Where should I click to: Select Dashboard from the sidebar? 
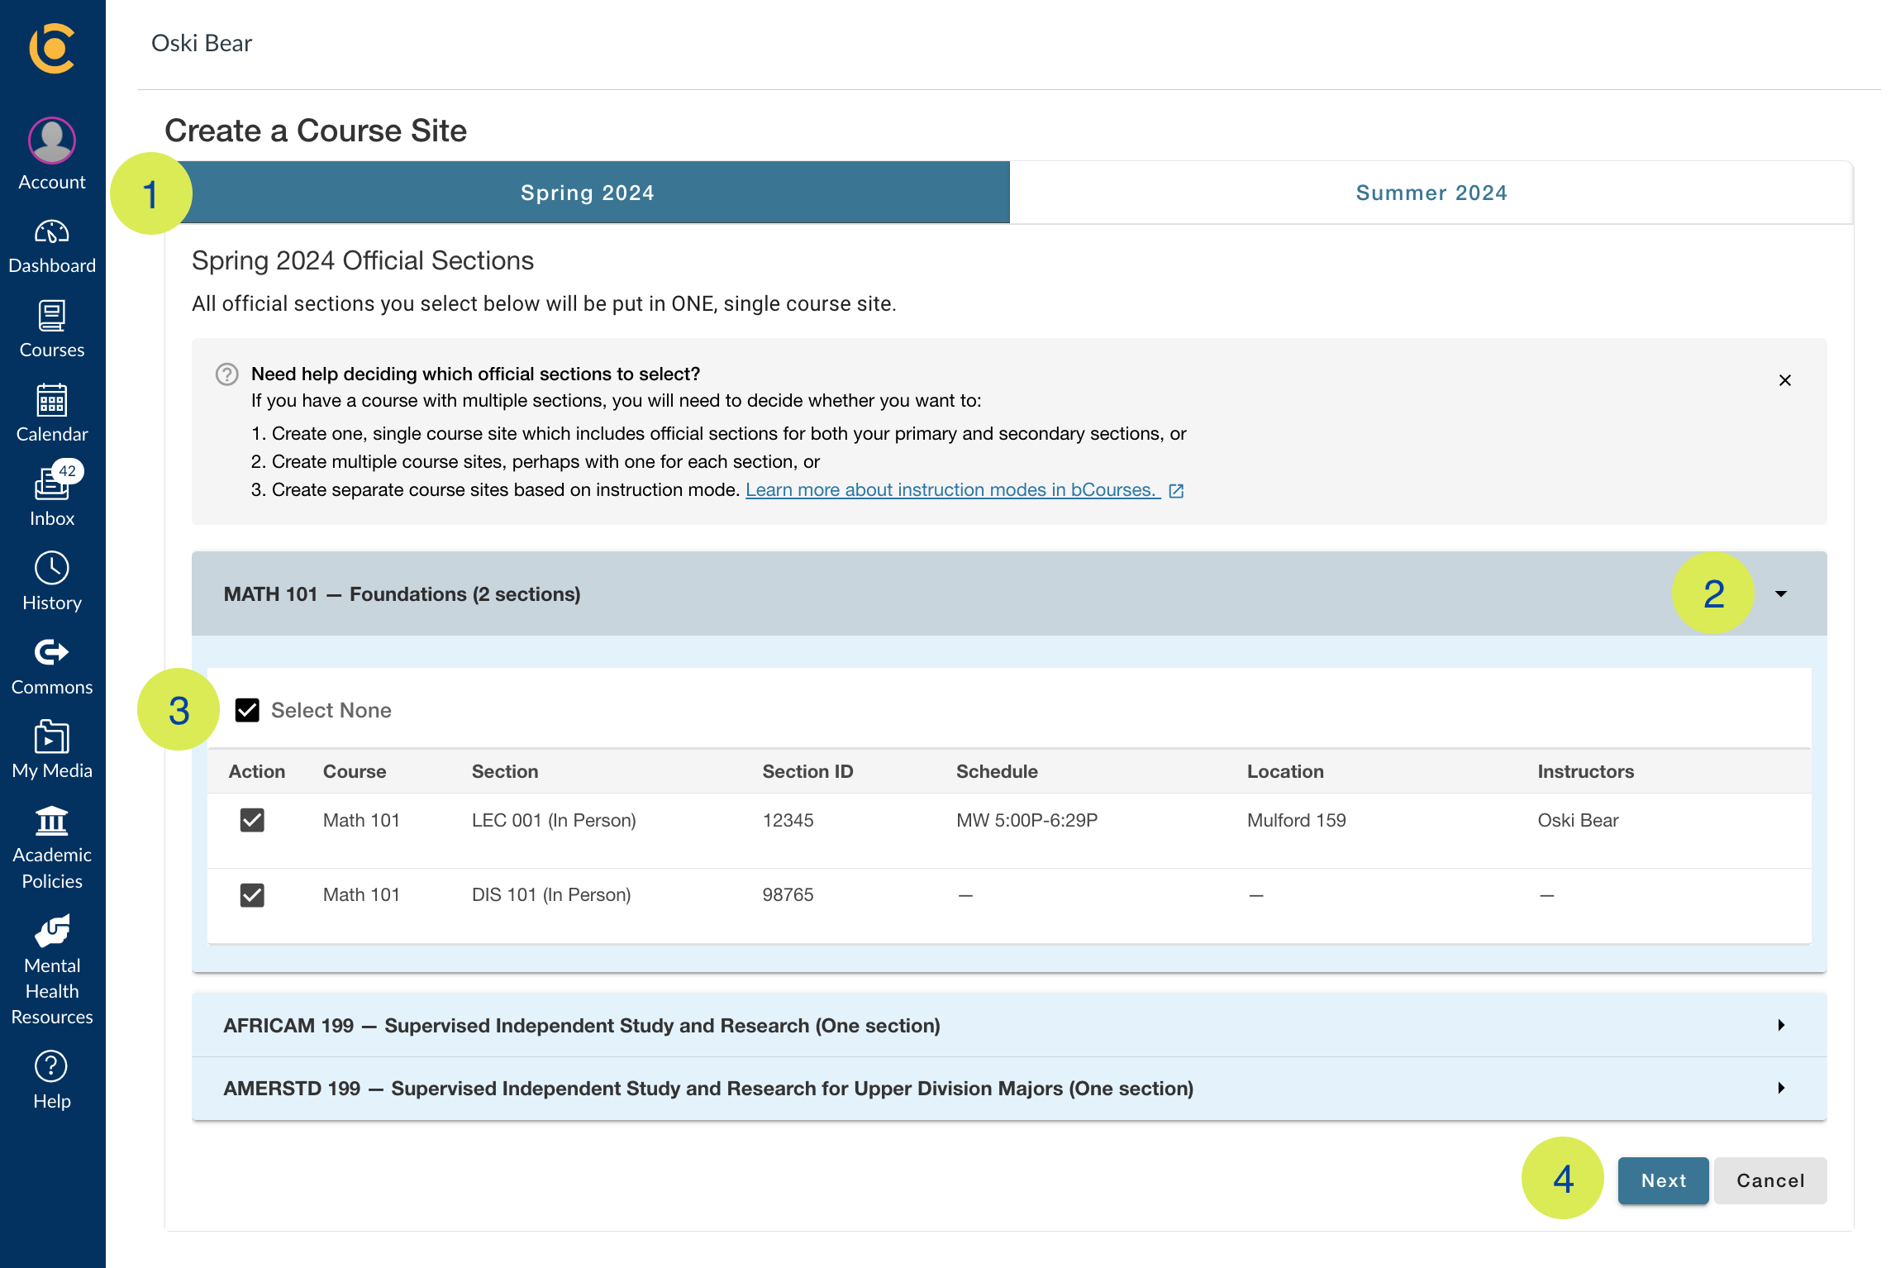click(x=51, y=244)
